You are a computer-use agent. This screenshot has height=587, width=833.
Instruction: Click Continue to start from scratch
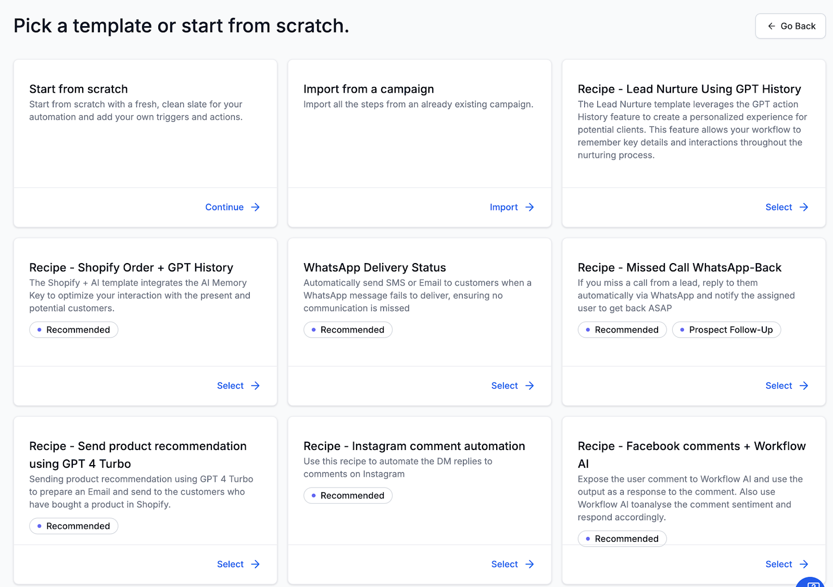click(224, 207)
